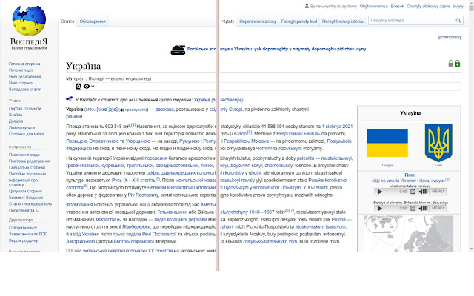This screenshot has height=296, width=474.
Task: Open Цитувати сторінку in sidebar
Action: click(x=25, y=191)
